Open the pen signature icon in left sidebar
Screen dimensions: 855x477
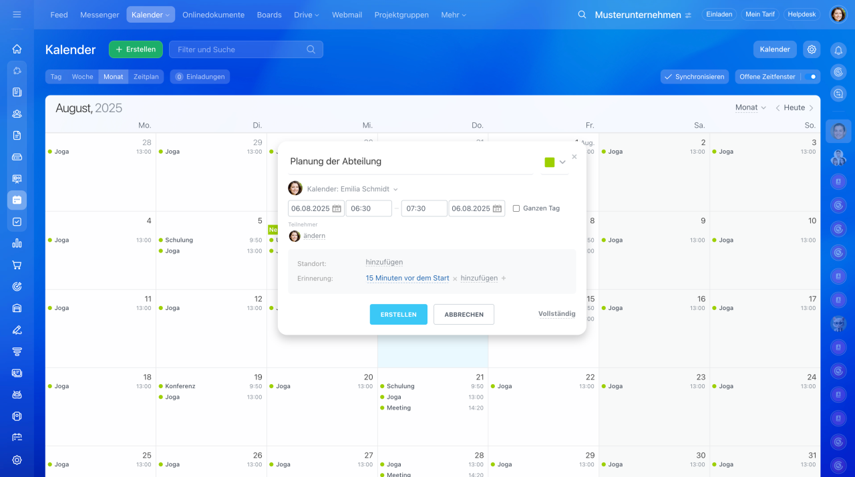tap(17, 329)
